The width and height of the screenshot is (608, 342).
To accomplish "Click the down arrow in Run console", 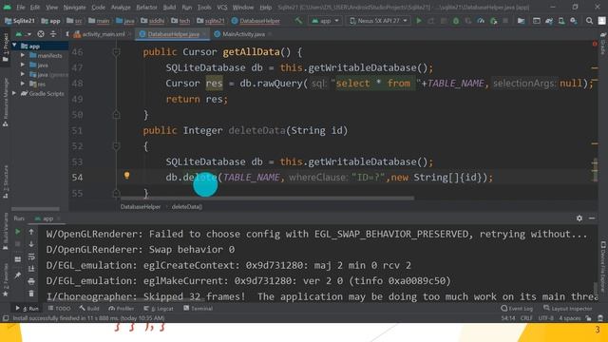I will 31,244.
